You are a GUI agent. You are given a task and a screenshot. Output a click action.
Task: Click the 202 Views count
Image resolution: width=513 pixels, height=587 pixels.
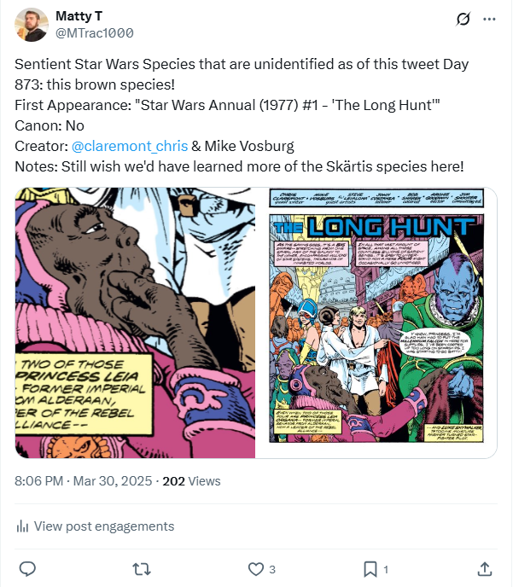tap(191, 481)
